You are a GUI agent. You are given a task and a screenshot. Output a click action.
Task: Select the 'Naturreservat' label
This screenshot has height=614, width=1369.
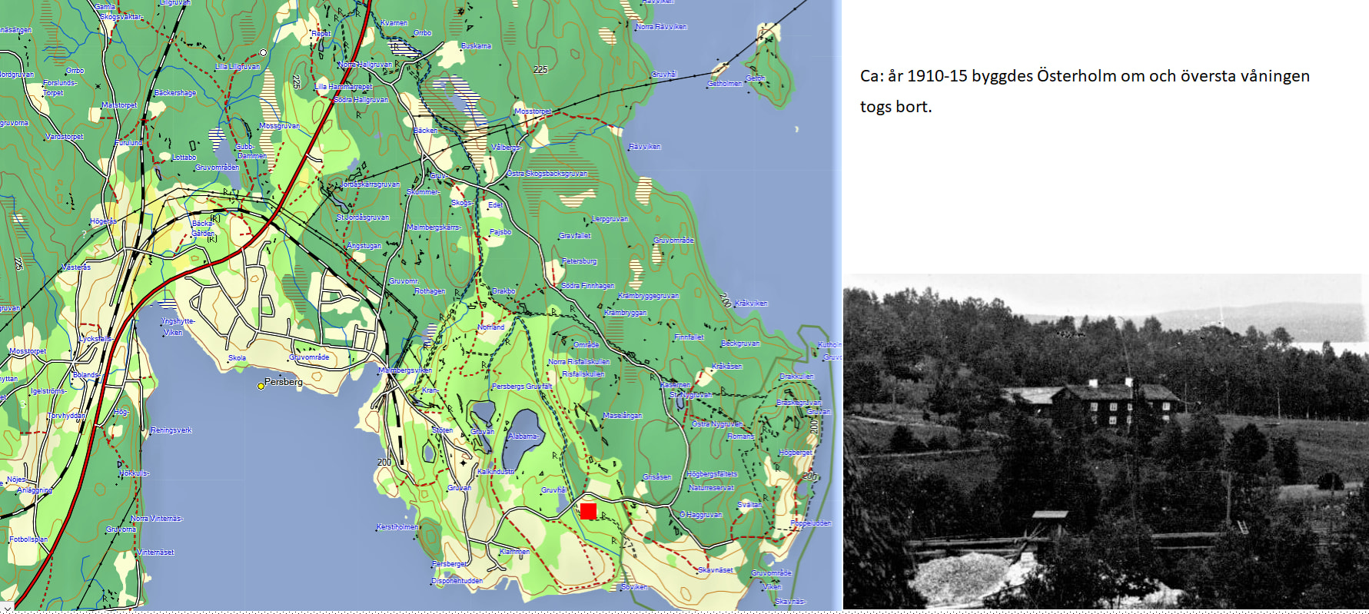[711, 488]
